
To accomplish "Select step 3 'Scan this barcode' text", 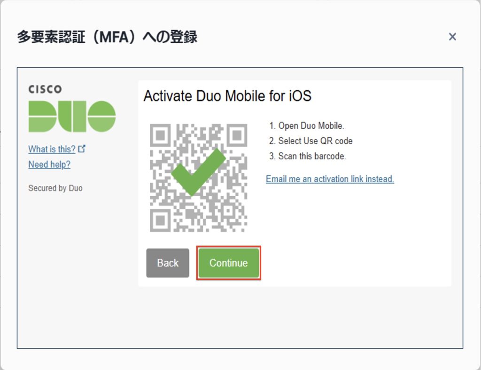I will point(307,156).
